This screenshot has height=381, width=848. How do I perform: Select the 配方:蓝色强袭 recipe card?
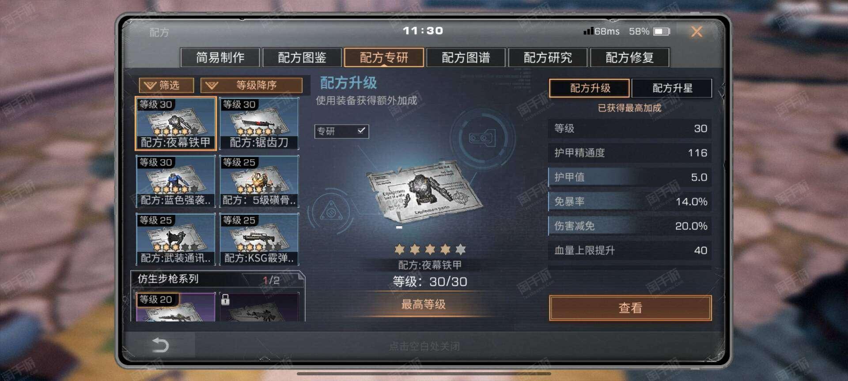(175, 181)
